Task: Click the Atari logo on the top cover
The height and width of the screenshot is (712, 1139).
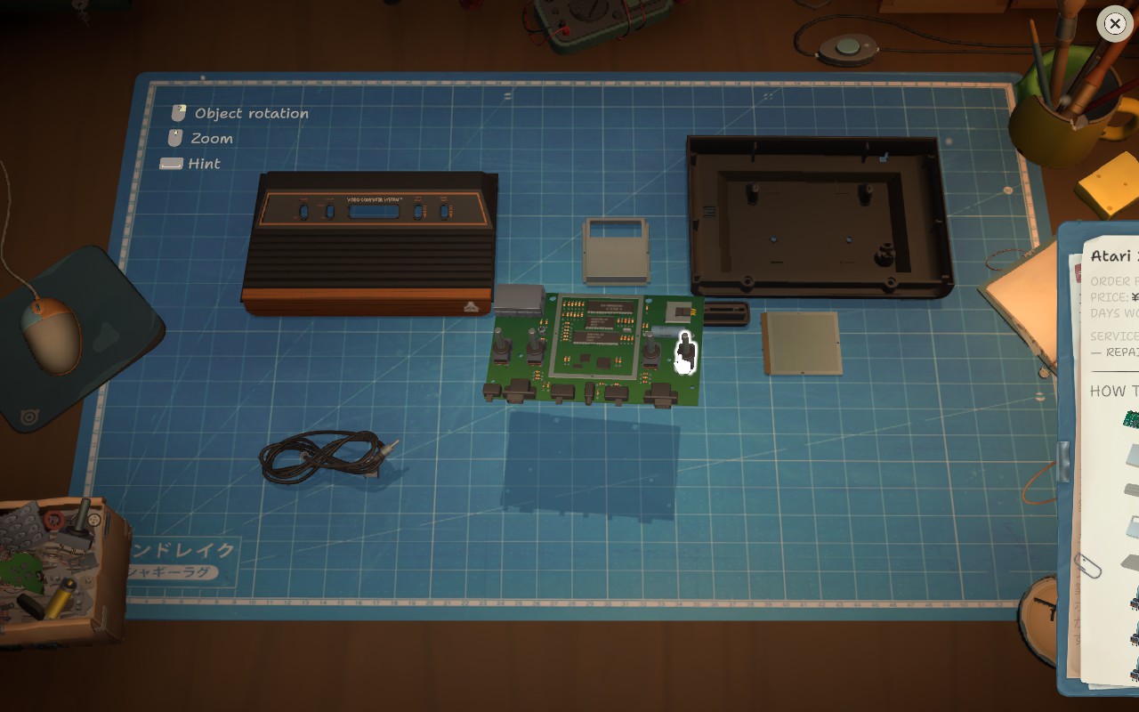Action: 470,307
